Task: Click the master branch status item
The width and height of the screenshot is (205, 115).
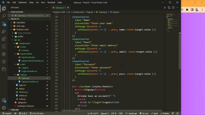Action: coord(7,113)
